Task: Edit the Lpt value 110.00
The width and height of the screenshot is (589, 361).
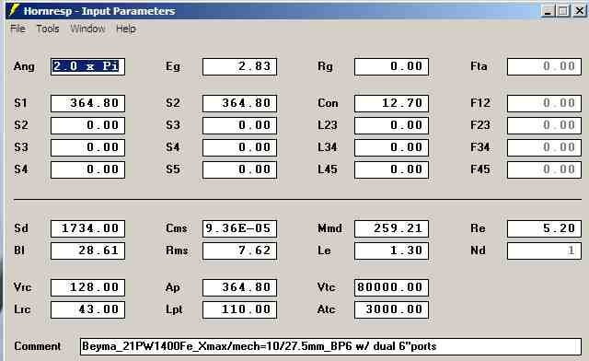Action: (239, 309)
